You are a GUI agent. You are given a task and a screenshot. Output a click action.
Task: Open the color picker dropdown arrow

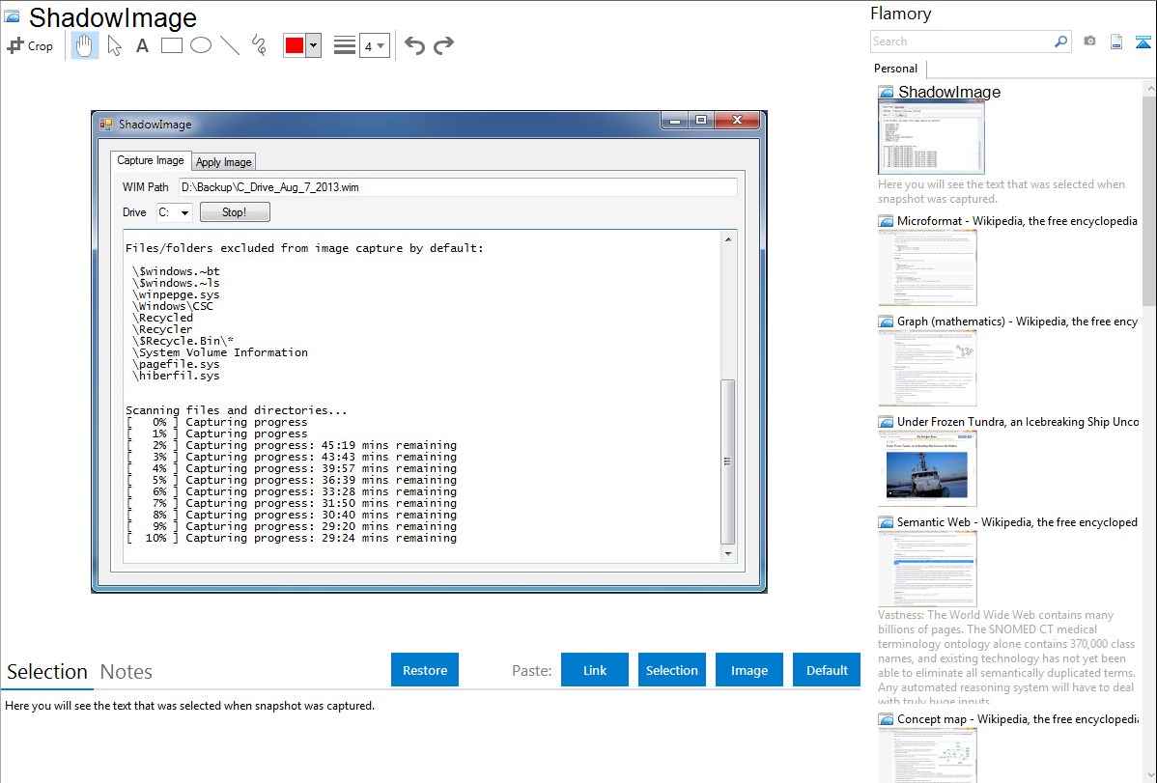[313, 45]
